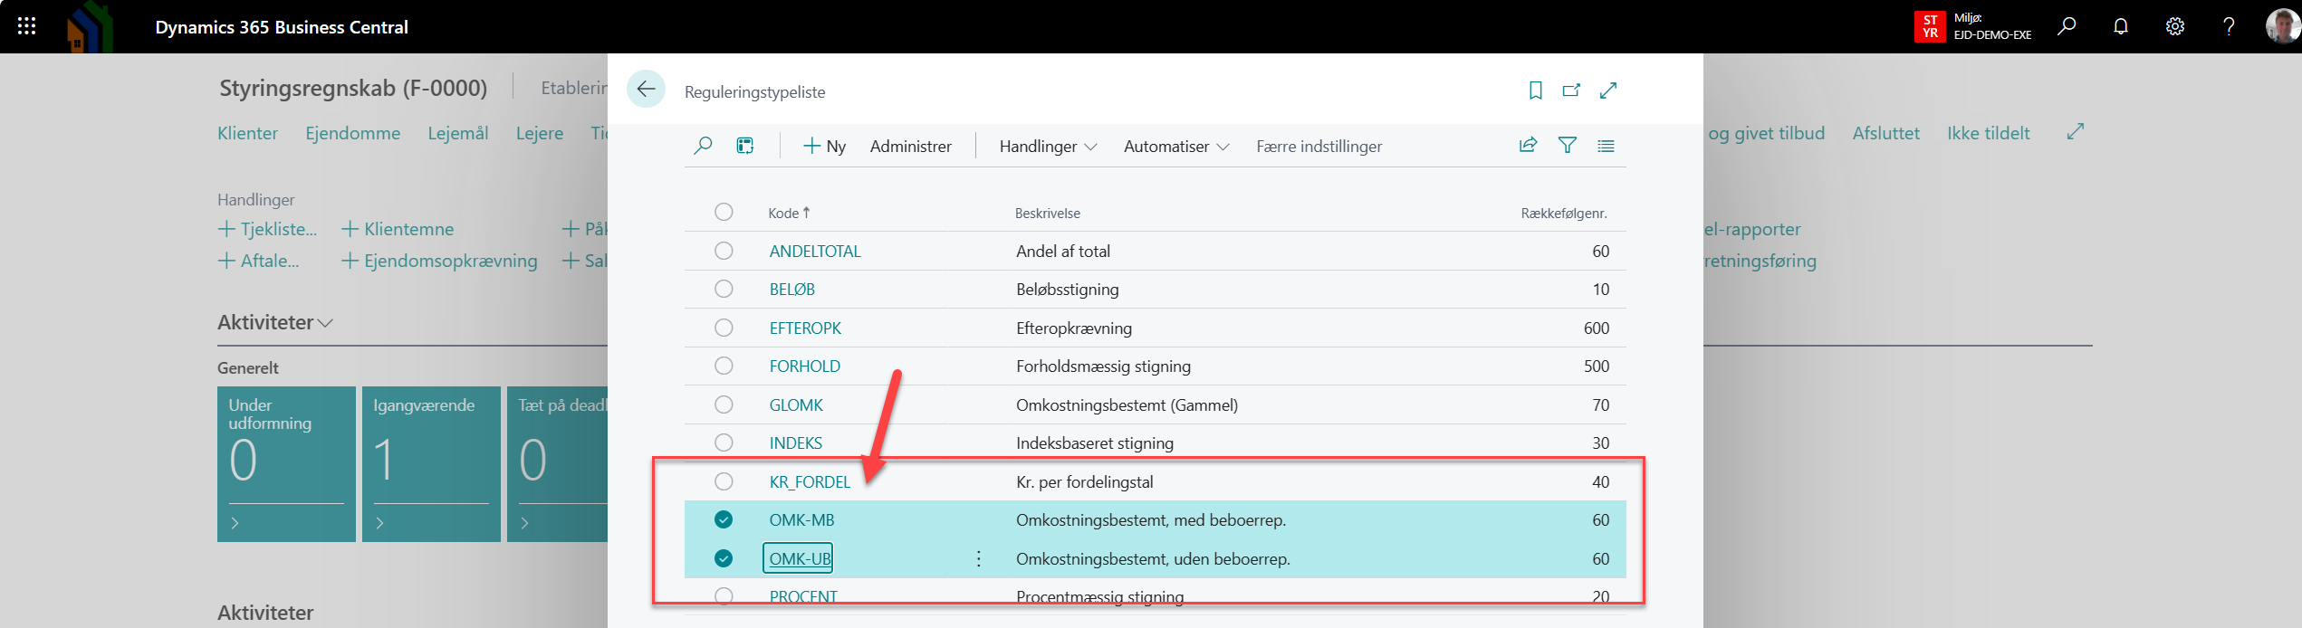Open the help question mark
Image resolution: width=2302 pixels, height=628 pixels.
tap(2229, 26)
